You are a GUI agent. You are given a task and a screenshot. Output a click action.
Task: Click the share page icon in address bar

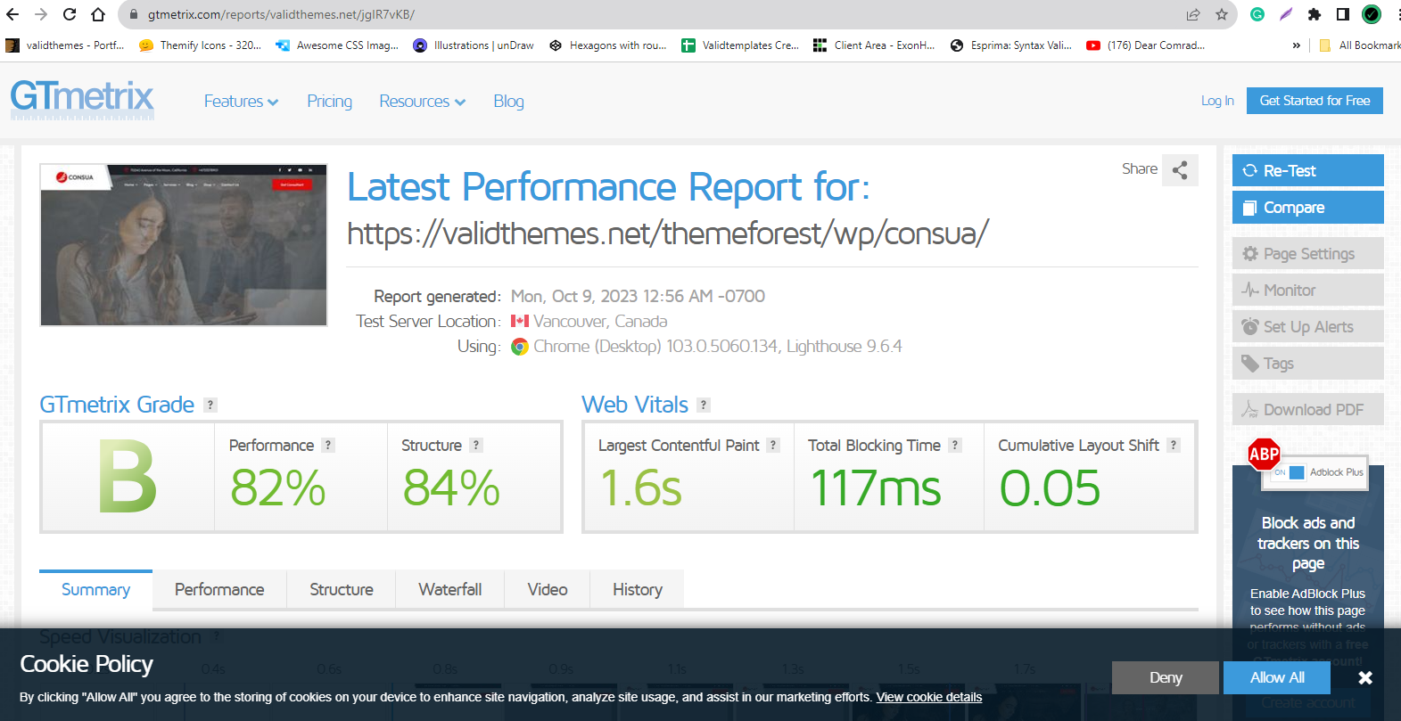[1193, 14]
